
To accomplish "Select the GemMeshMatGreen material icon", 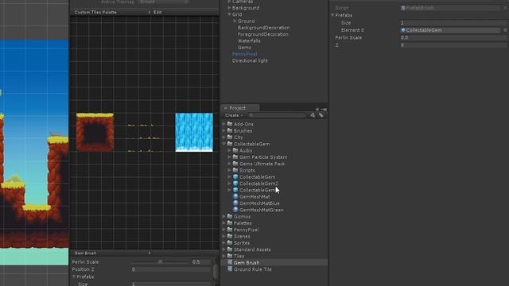I will tap(235, 210).
